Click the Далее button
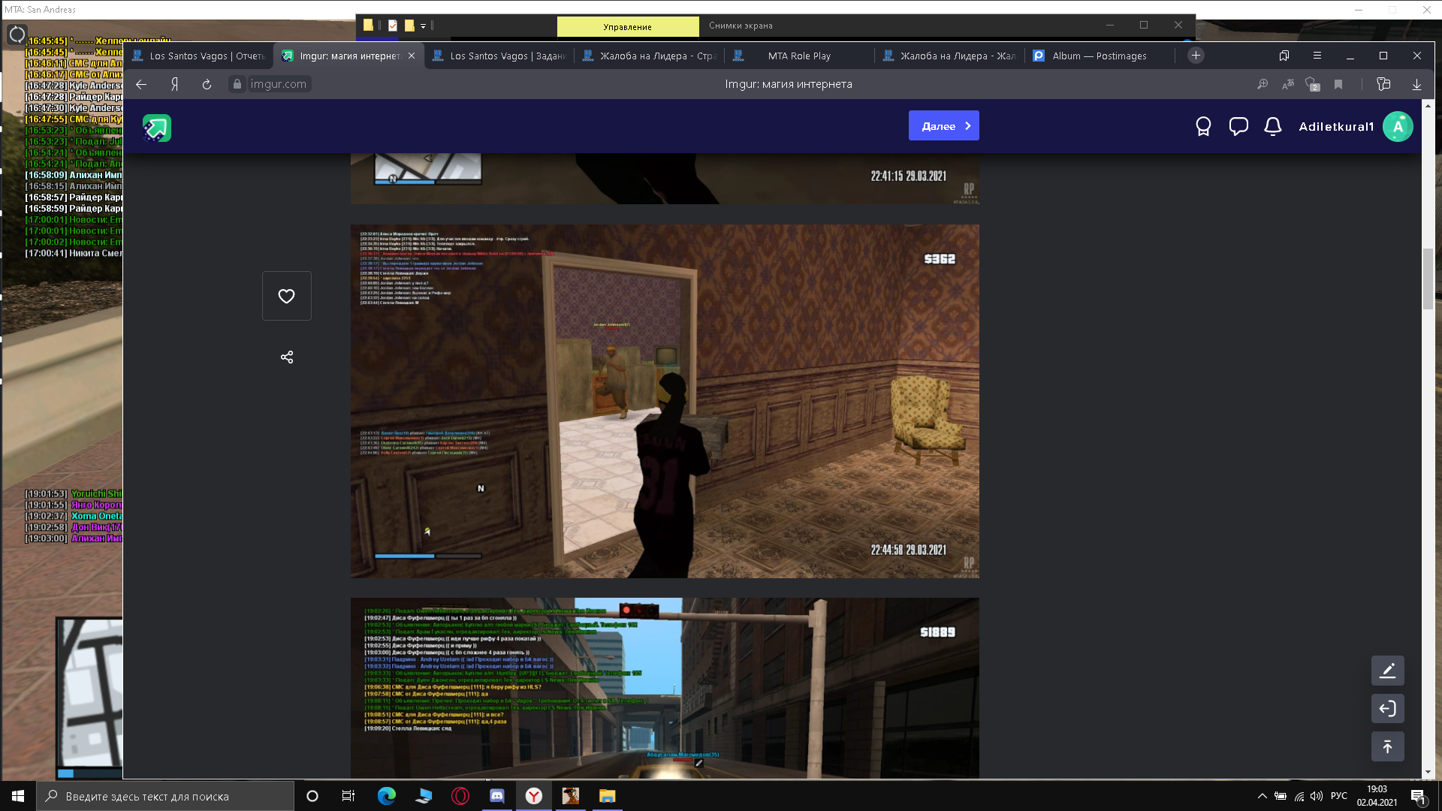The height and width of the screenshot is (811, 1442). tap(943, 126)
